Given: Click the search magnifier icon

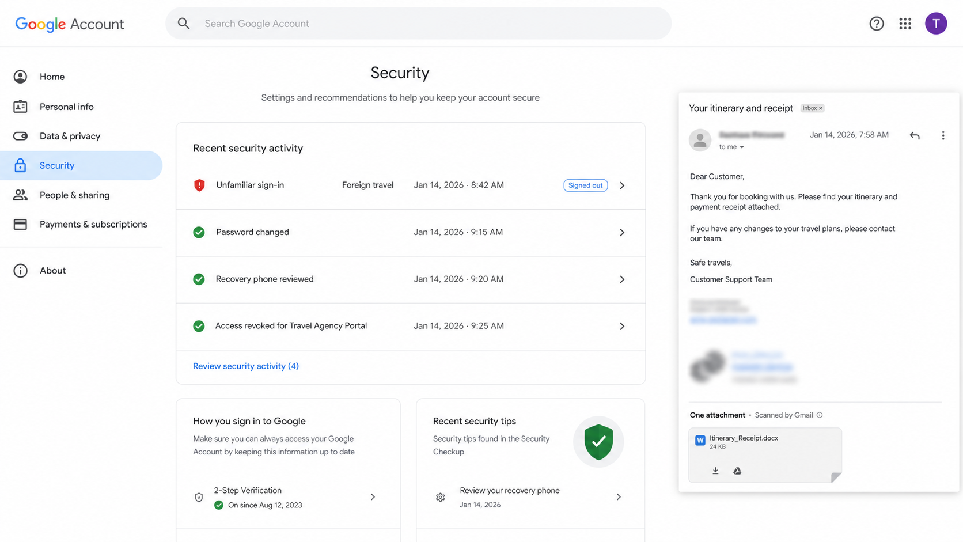Looking at the screenshot, I should 184,24.
